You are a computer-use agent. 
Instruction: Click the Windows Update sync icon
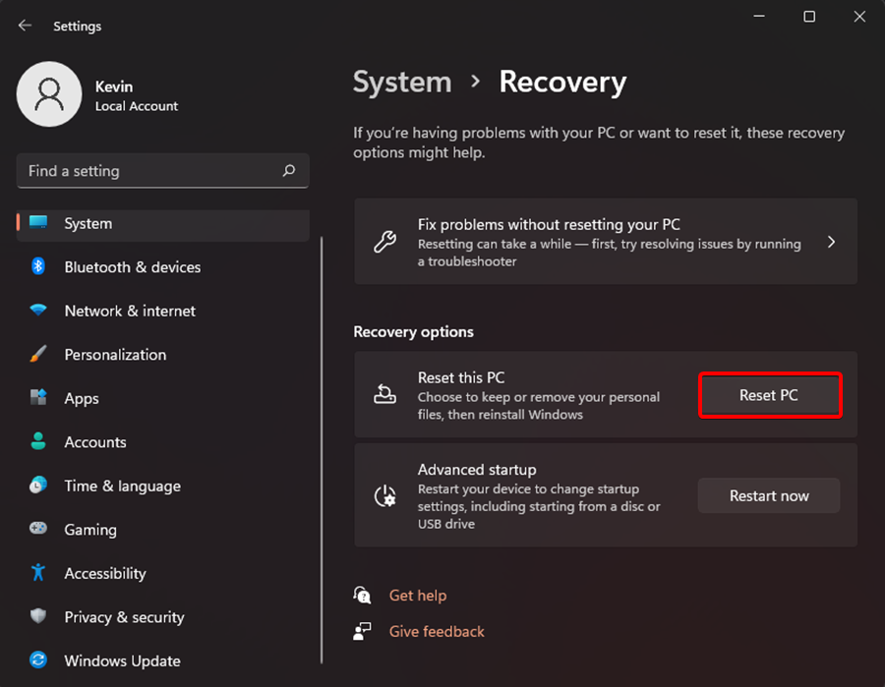pos(38,660)
